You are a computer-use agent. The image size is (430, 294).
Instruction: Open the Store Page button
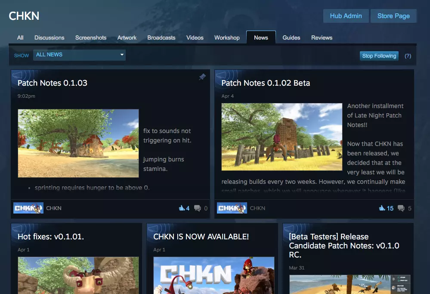(393, 16)
